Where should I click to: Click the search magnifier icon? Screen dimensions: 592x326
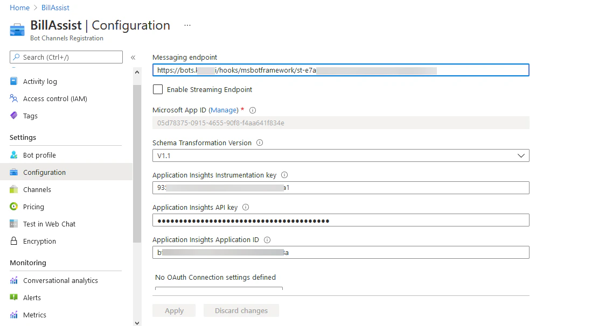[16, 57]
